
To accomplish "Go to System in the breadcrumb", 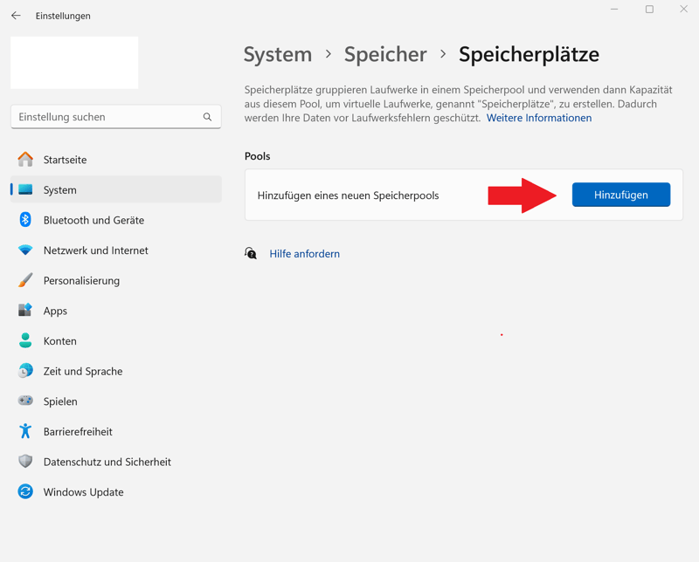I will pyautogui.click(x=277, y=54).
